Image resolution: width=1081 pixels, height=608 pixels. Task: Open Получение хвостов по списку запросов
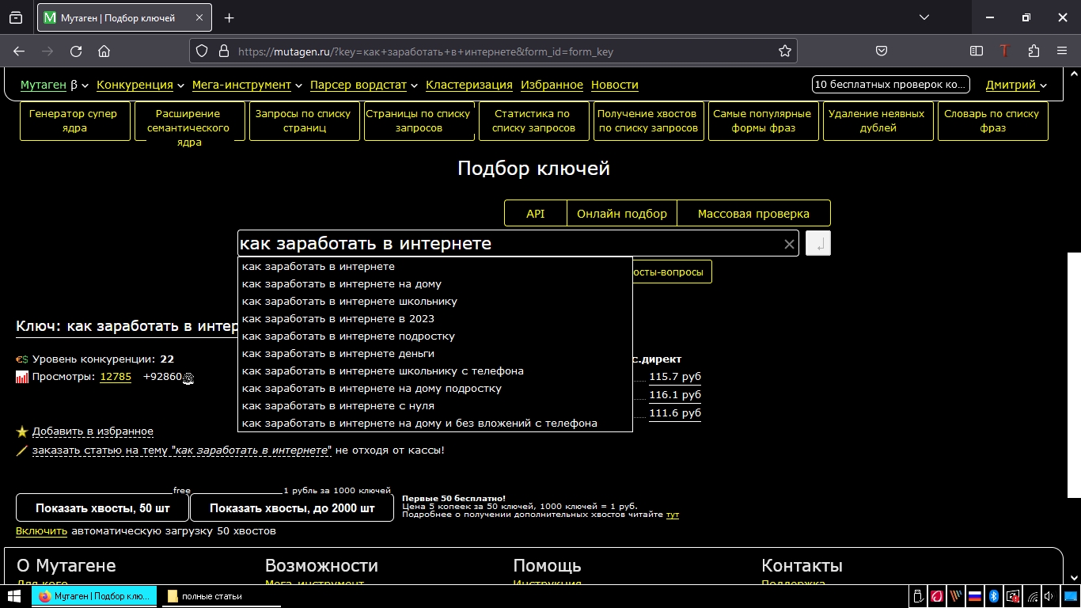pyautogui.click(x=647, y=121)
